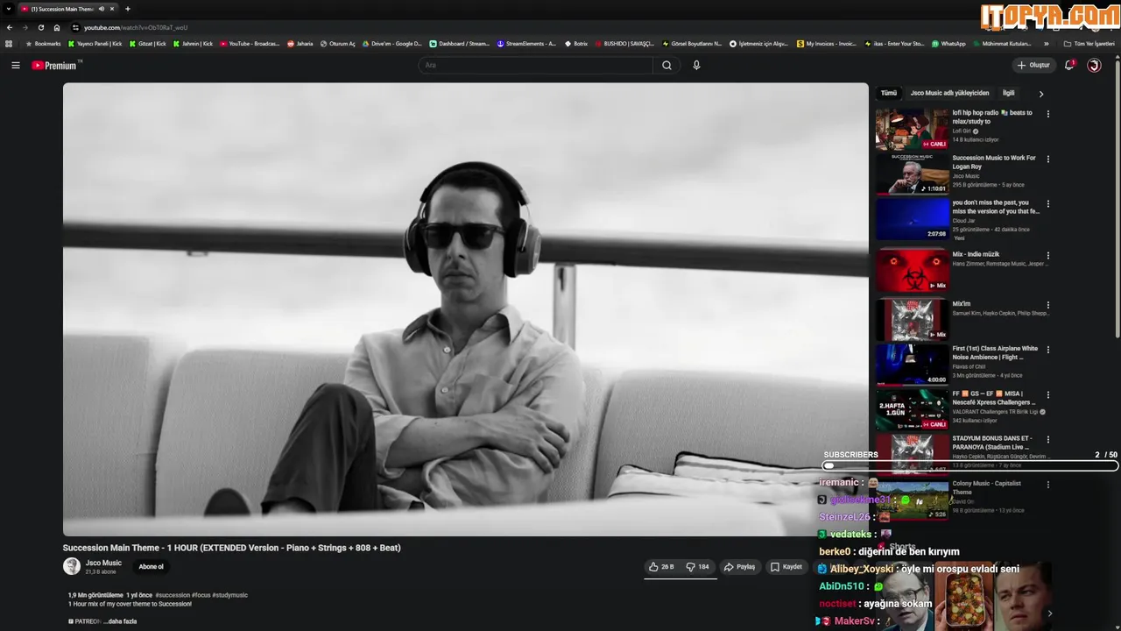Open the Botrix bookmark
Screen dimensions: 1121x631
tap(575, 43)
